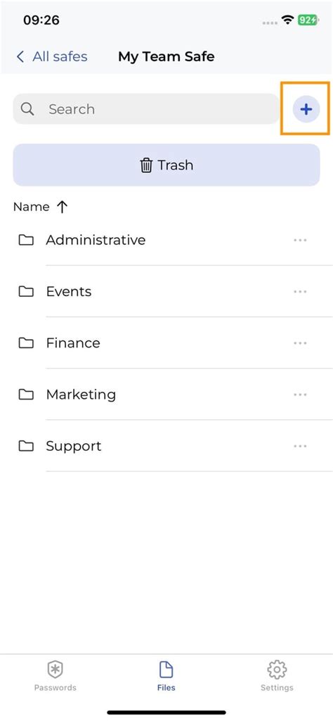The width and height of the screenshot is (333, 721).
Task: Open the Trash folder
Action: click(x=166, y=165)
